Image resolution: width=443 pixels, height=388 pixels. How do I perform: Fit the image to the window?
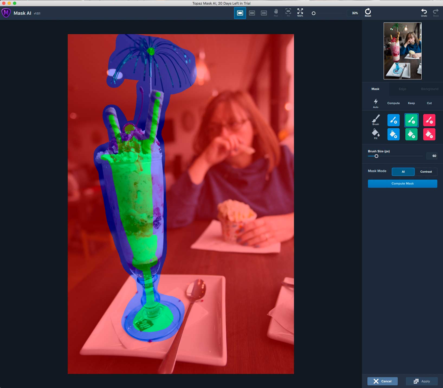point(288,13)
